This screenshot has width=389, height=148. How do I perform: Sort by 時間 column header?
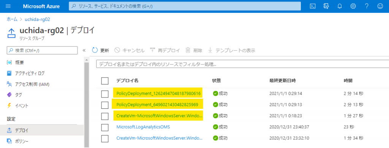pos(348,81)
